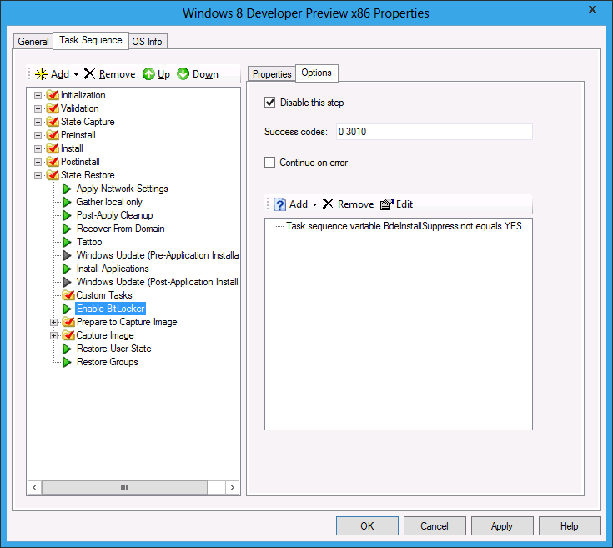Screen dimensions: 613x548
Task: Click the scroll left arrow under tree
Action: [35, 487]
